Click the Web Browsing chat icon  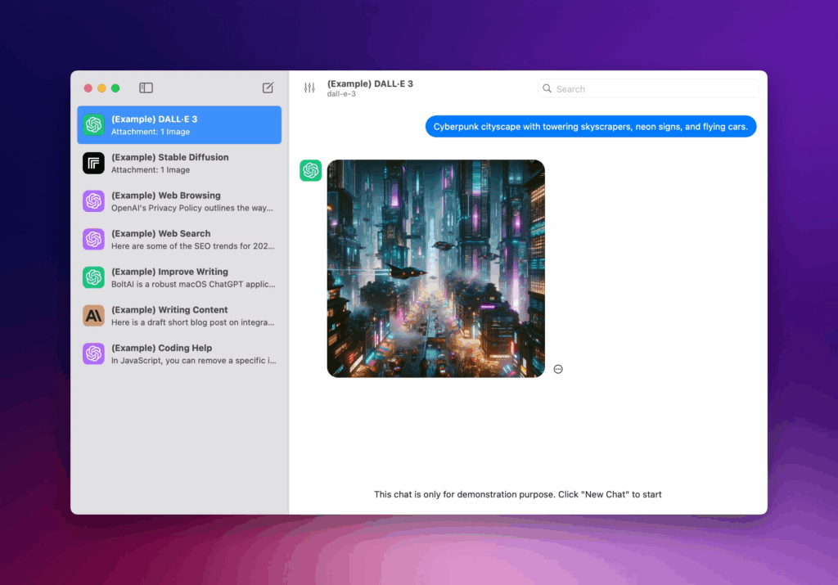[x=93, y=201]
